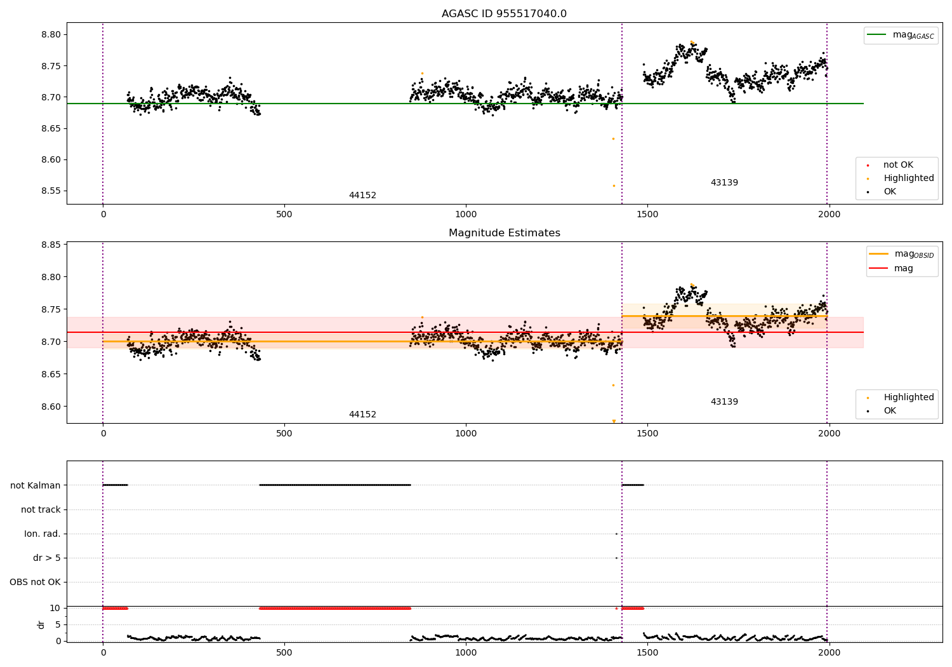The image size is (952, 667).
Task: Click the dr tick label 5
Action: (x=58, y=624)
